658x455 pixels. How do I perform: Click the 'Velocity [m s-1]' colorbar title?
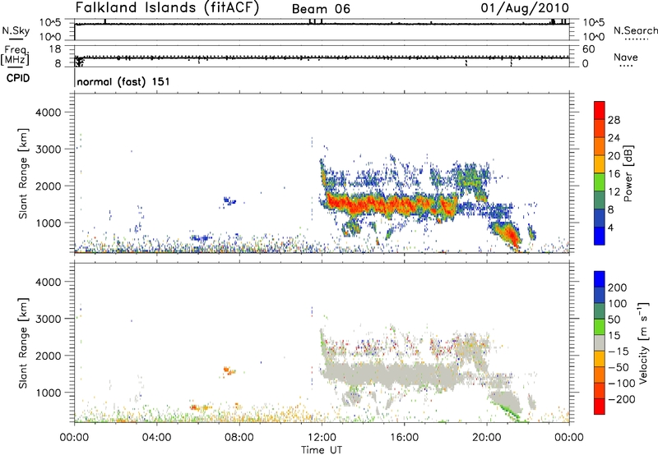[643, 342]
